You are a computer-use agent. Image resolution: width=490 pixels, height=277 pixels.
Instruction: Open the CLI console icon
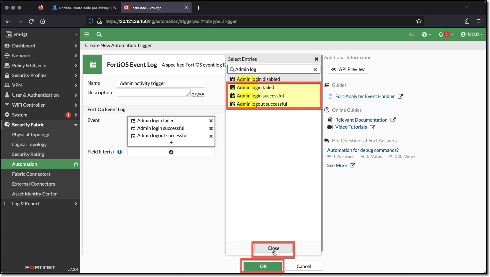coord(412,34)
